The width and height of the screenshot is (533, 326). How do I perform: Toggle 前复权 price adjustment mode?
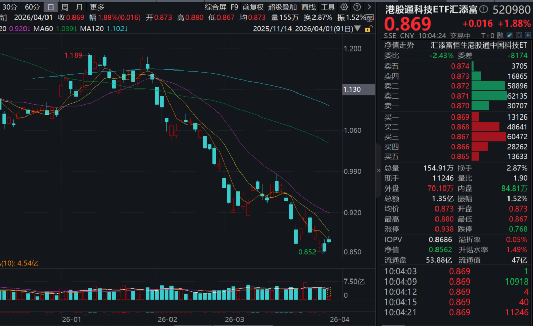click(253, 7)
